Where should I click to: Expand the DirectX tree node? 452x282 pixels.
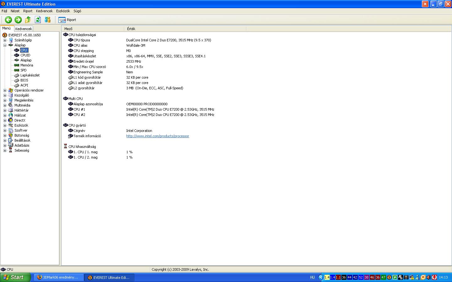[5, 120]
